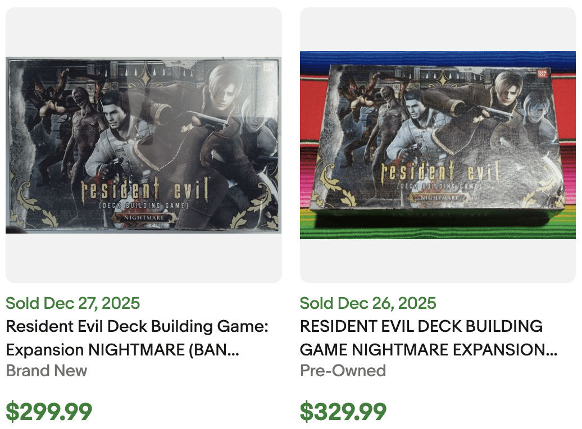
Task: Click the Bandai logo on the right box art
Action: click(542, 74)
